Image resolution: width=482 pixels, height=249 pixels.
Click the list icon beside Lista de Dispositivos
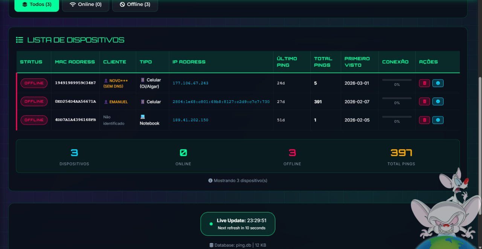(x=19, y=40)
